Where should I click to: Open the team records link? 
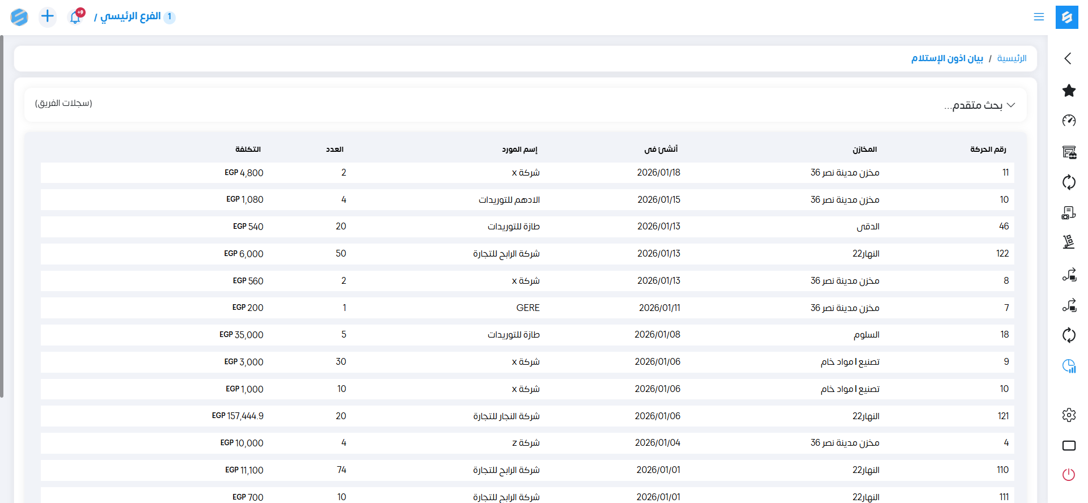pos(63,103)
